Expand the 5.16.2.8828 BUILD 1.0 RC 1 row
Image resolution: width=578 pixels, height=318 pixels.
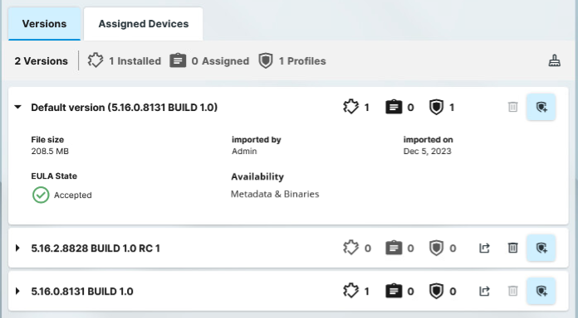coord(17,248)
